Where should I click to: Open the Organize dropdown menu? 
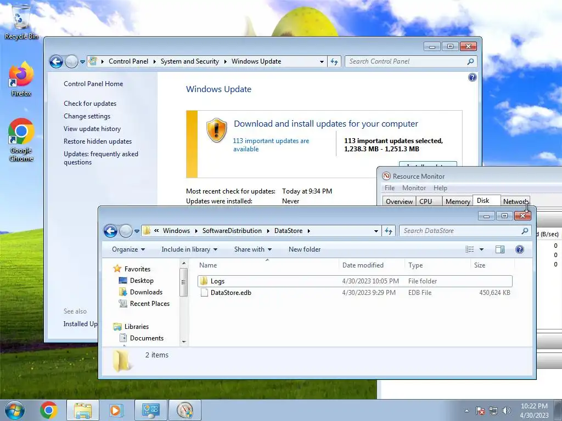[128, 249]
